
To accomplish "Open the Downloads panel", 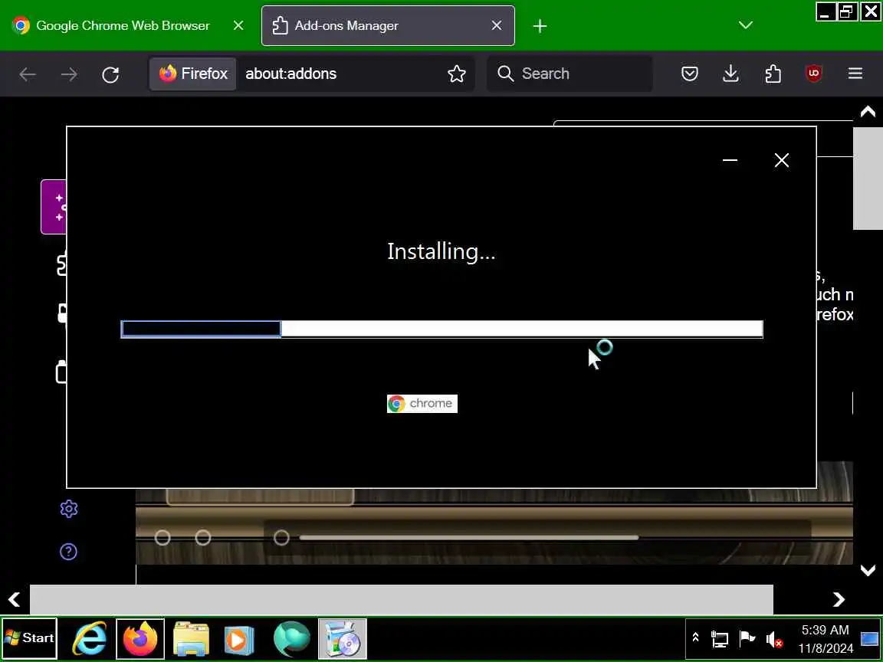I will tap(731, 74).
